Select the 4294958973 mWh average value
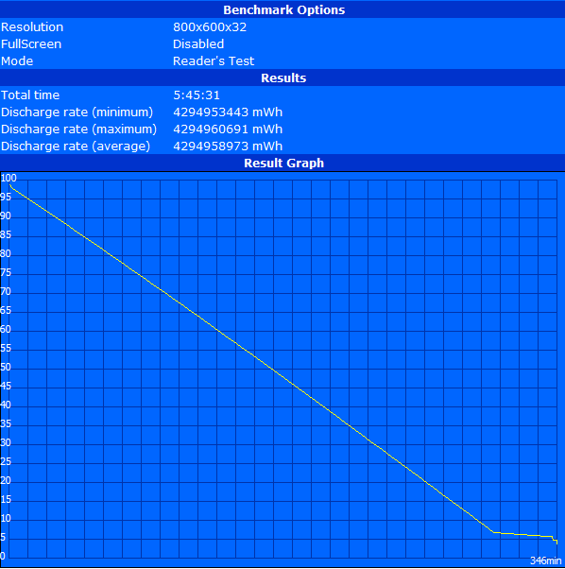 (x=228, y=147)
